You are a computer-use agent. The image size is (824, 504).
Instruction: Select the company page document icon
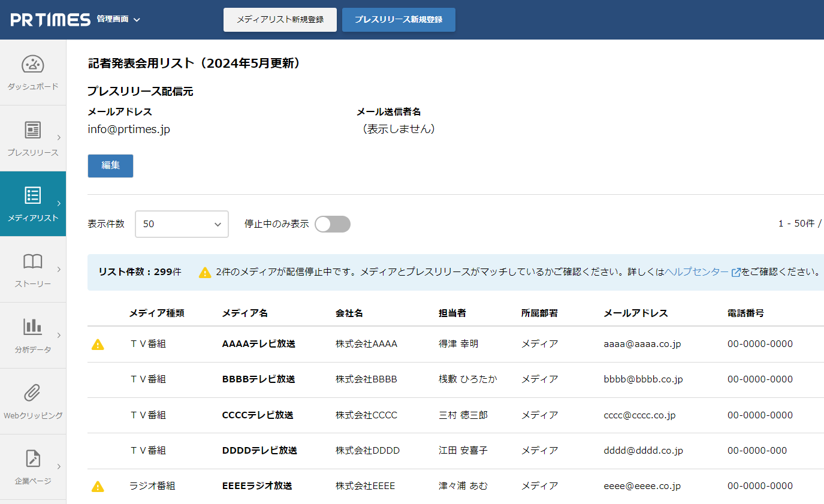33,458
